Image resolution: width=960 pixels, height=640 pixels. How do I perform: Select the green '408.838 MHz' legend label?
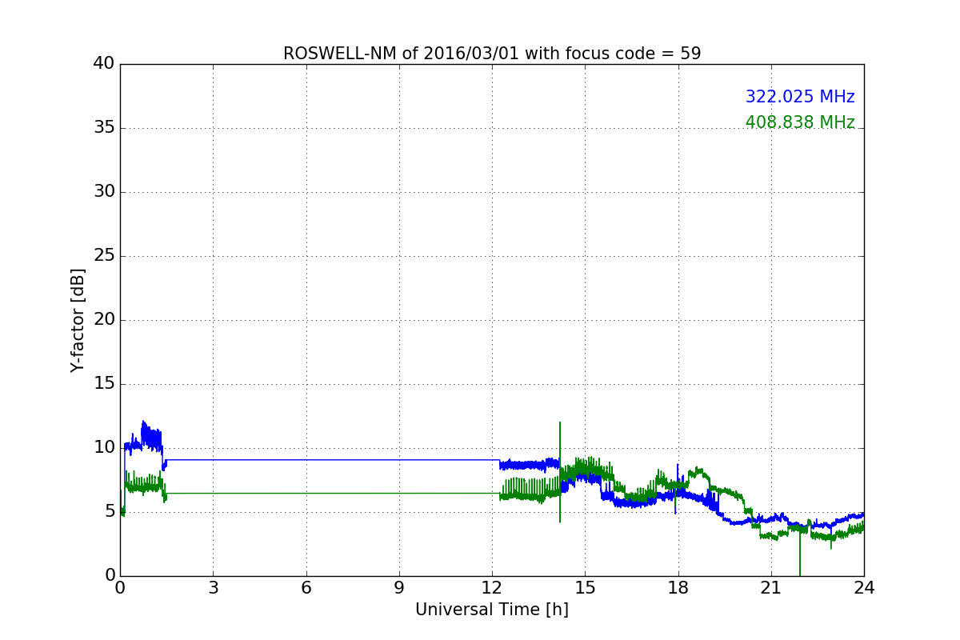(800, 122)
